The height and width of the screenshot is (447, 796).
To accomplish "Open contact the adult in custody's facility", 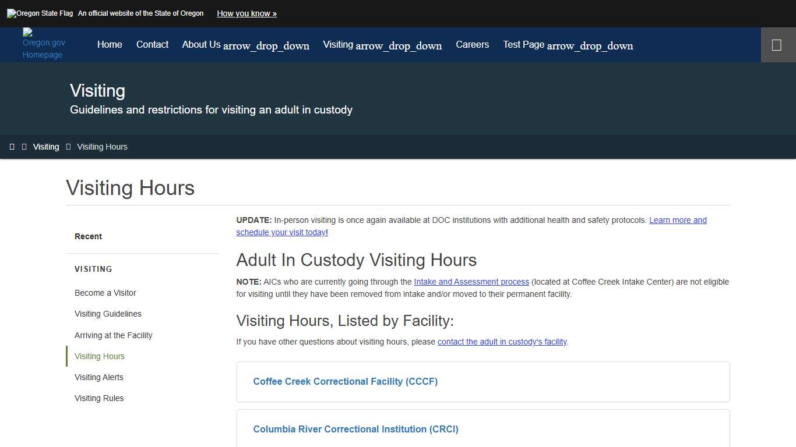I will [x=502, y=342].
